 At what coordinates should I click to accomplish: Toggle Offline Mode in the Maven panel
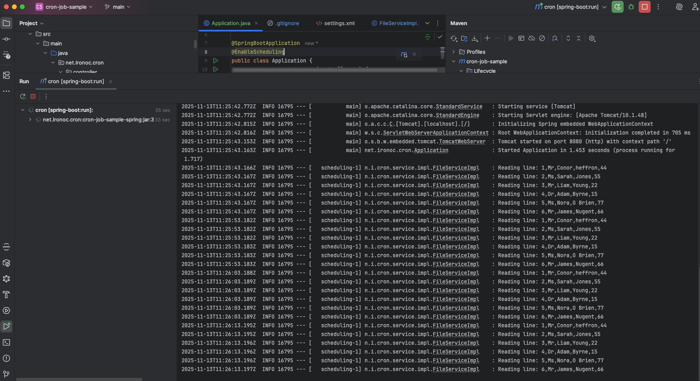tap(531, 38)
